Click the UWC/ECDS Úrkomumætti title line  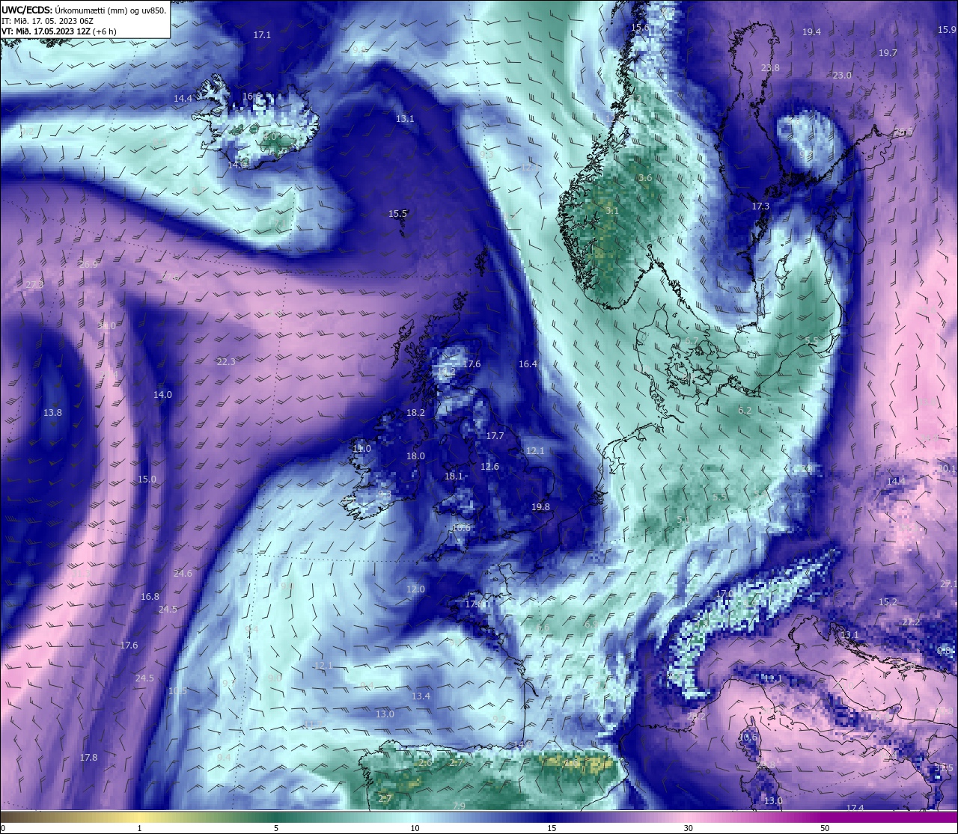pos(84,10)
